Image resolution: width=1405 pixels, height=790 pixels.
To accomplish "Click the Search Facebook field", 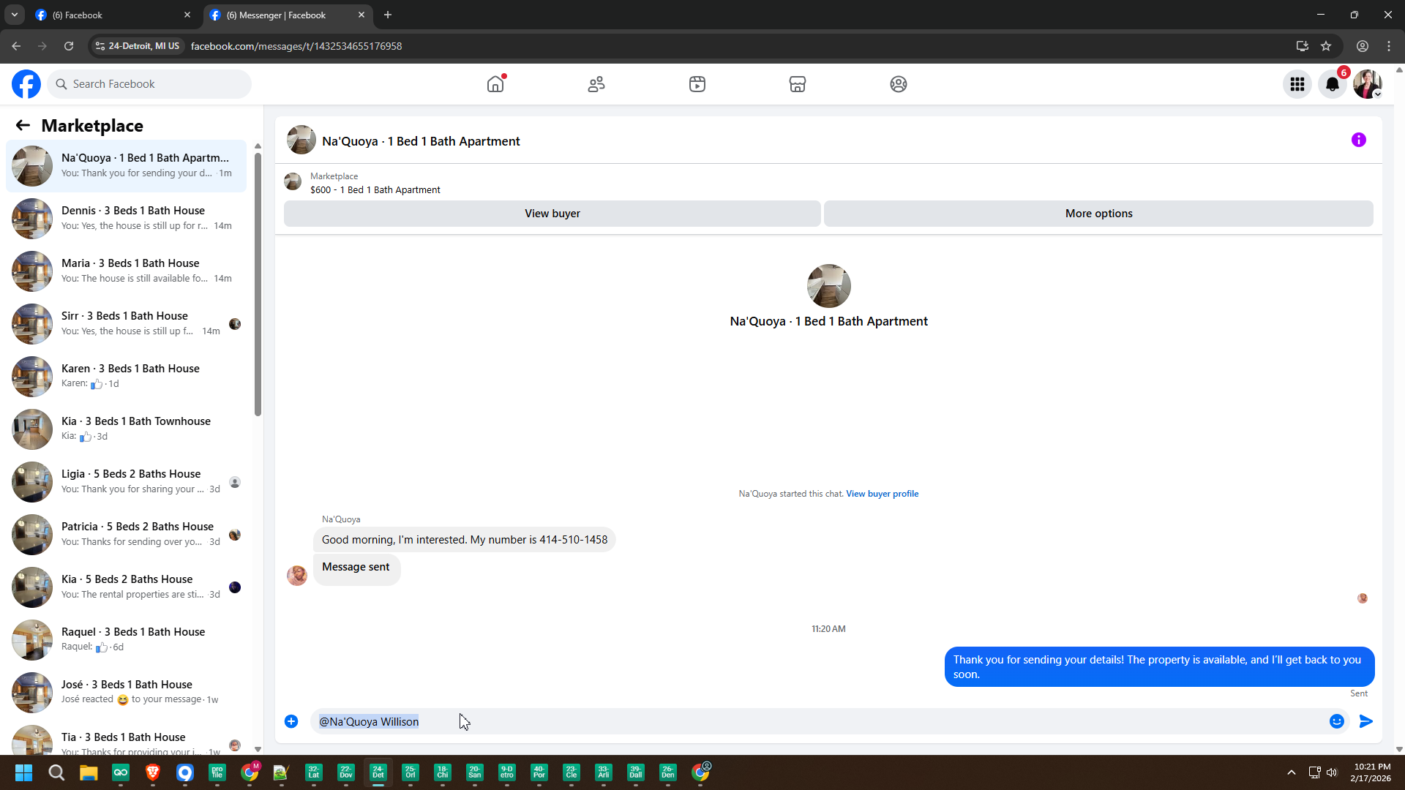I will coord(150,84).
